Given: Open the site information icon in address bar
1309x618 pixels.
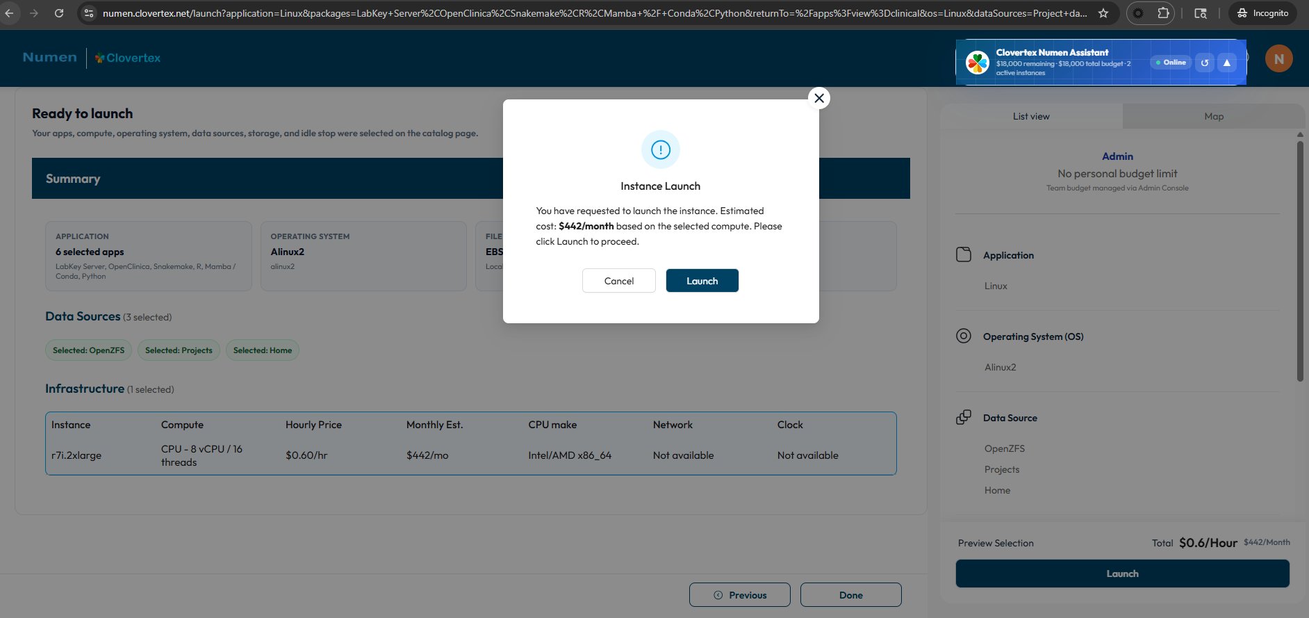Looking at the screenshot, I should tap(89, 13).
